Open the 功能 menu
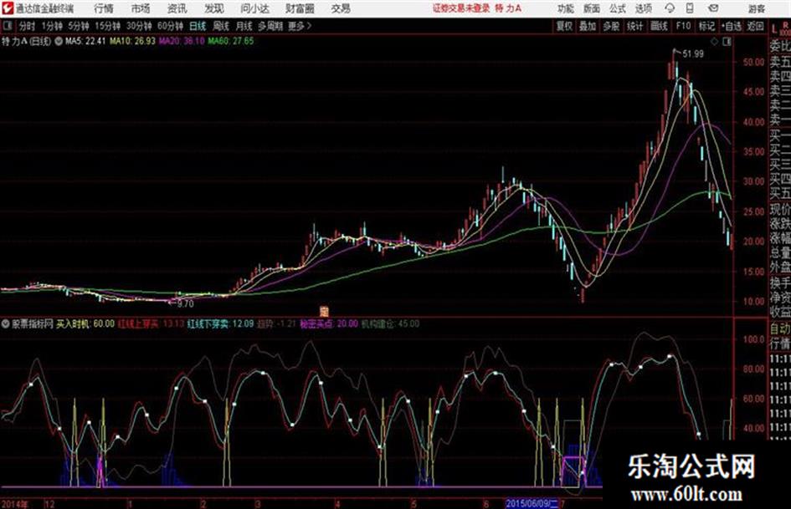This screenshot has width=791, height=509. click(566, 8)
